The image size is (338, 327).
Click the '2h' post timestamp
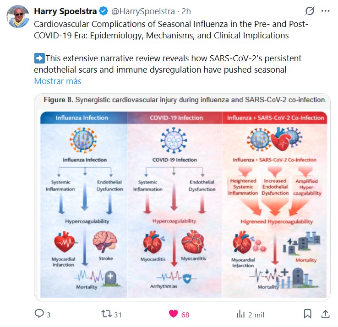186,11
